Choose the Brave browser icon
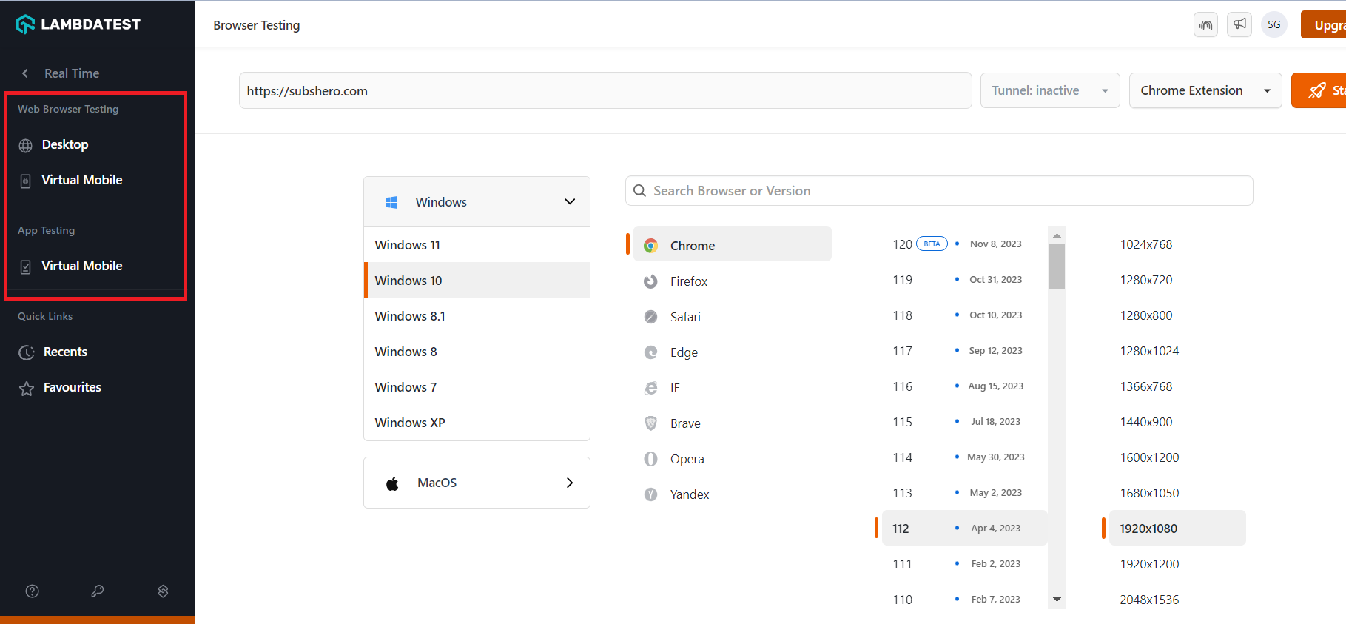The height and width of the screenshot is (624, 1346). 650,423
